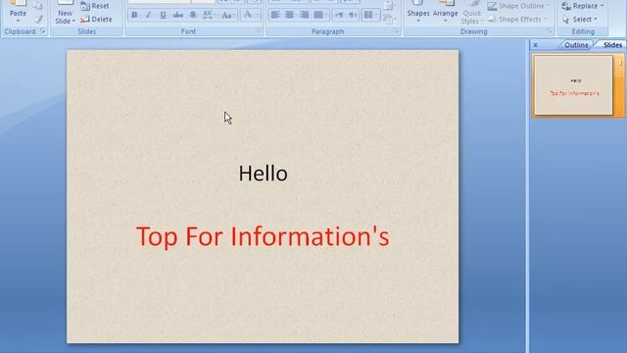Click Shape Effects
The image size is (627, 353).
(x=516, y=20)
